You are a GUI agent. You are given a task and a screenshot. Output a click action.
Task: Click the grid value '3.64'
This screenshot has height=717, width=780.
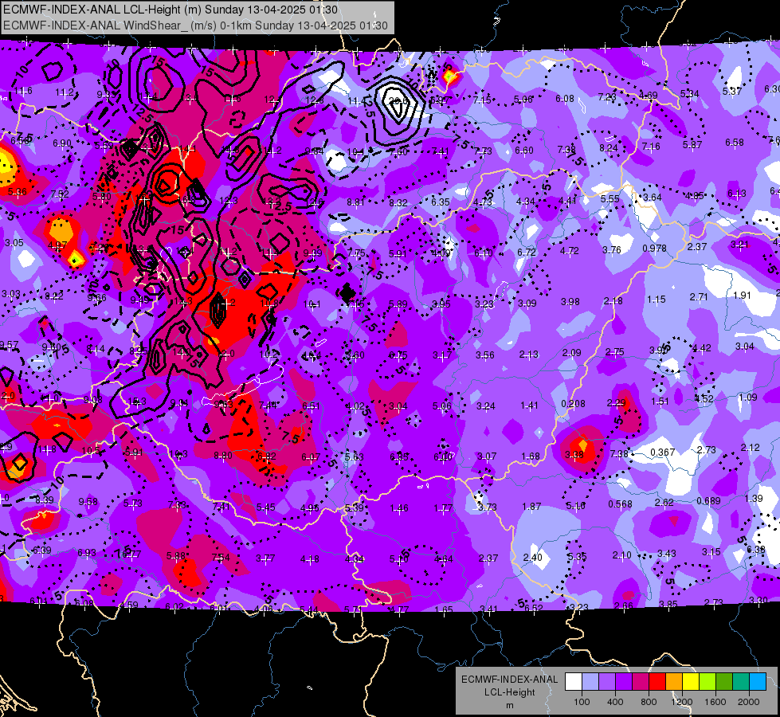(653, 198)
